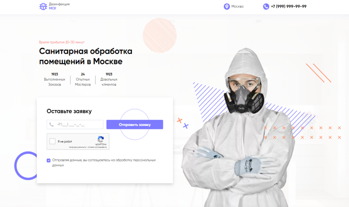Click the Дезинфекция МСК bug logo icon
349x207 pixels.
click(43, 6)
